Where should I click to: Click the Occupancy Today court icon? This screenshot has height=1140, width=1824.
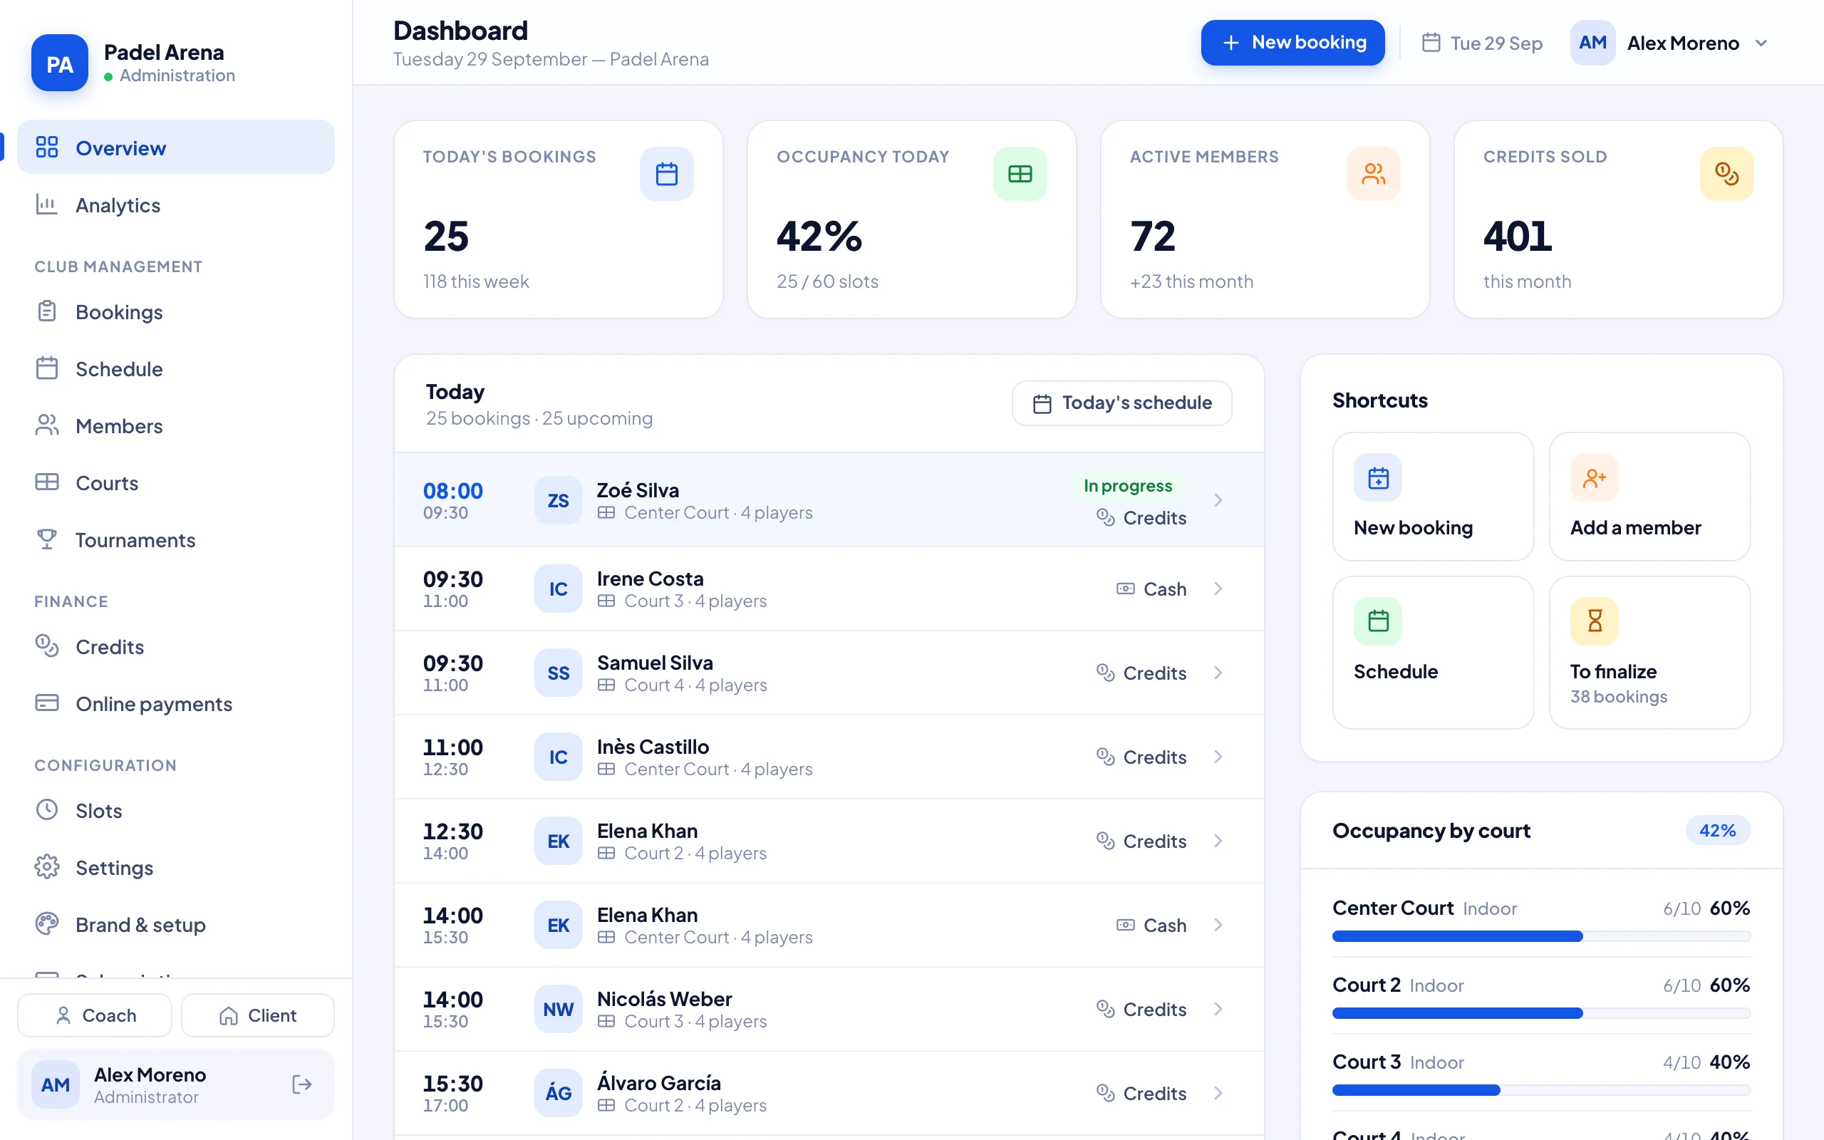coord(1020,174)
